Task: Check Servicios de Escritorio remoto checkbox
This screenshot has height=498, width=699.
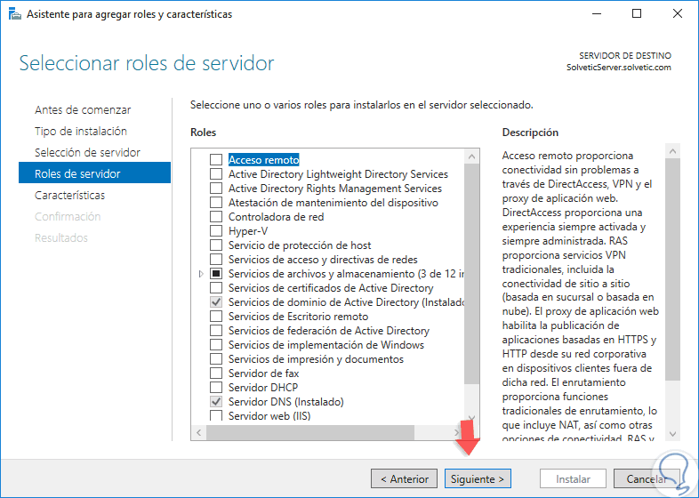Action: tap(216, 316)
